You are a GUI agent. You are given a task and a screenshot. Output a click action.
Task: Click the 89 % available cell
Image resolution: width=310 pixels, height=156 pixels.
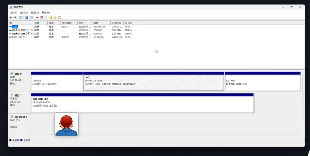pyautogui.click(x=127, y=27)
